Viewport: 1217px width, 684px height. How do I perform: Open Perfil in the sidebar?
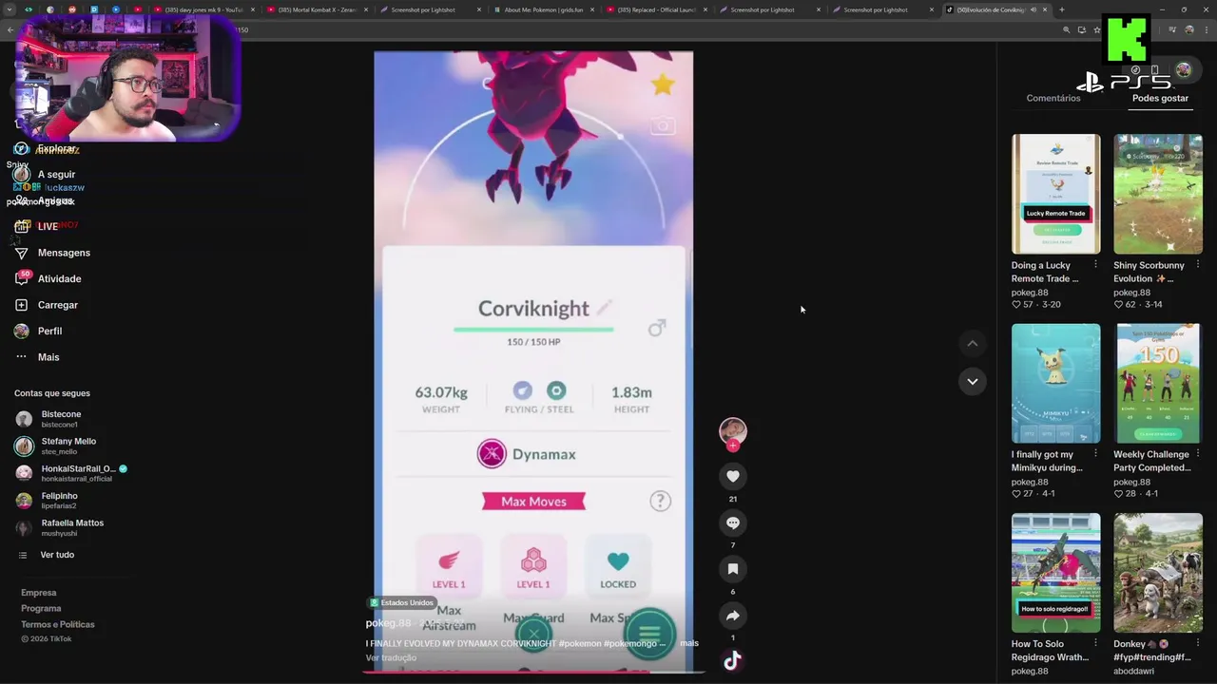pyautogui.click(x=38, y=331)
